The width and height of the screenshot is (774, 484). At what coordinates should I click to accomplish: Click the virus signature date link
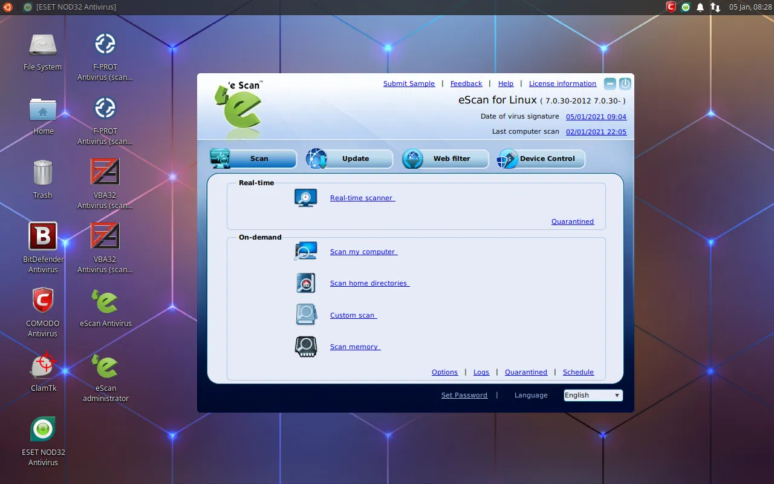596,117
